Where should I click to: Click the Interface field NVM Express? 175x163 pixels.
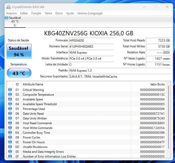point(91,53)
